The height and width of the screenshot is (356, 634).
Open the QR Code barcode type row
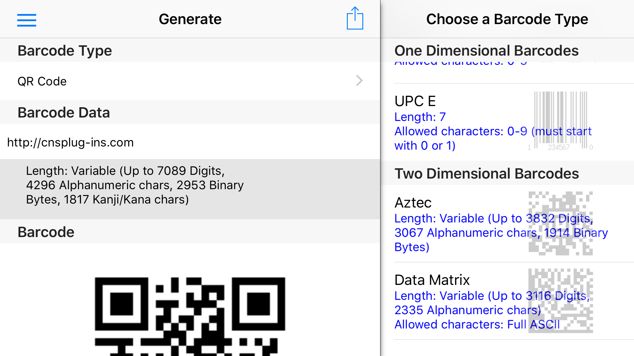190,81
